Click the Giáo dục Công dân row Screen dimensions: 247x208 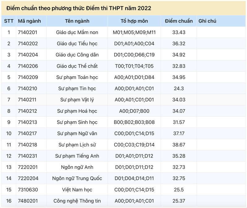[x=123, y=55]
